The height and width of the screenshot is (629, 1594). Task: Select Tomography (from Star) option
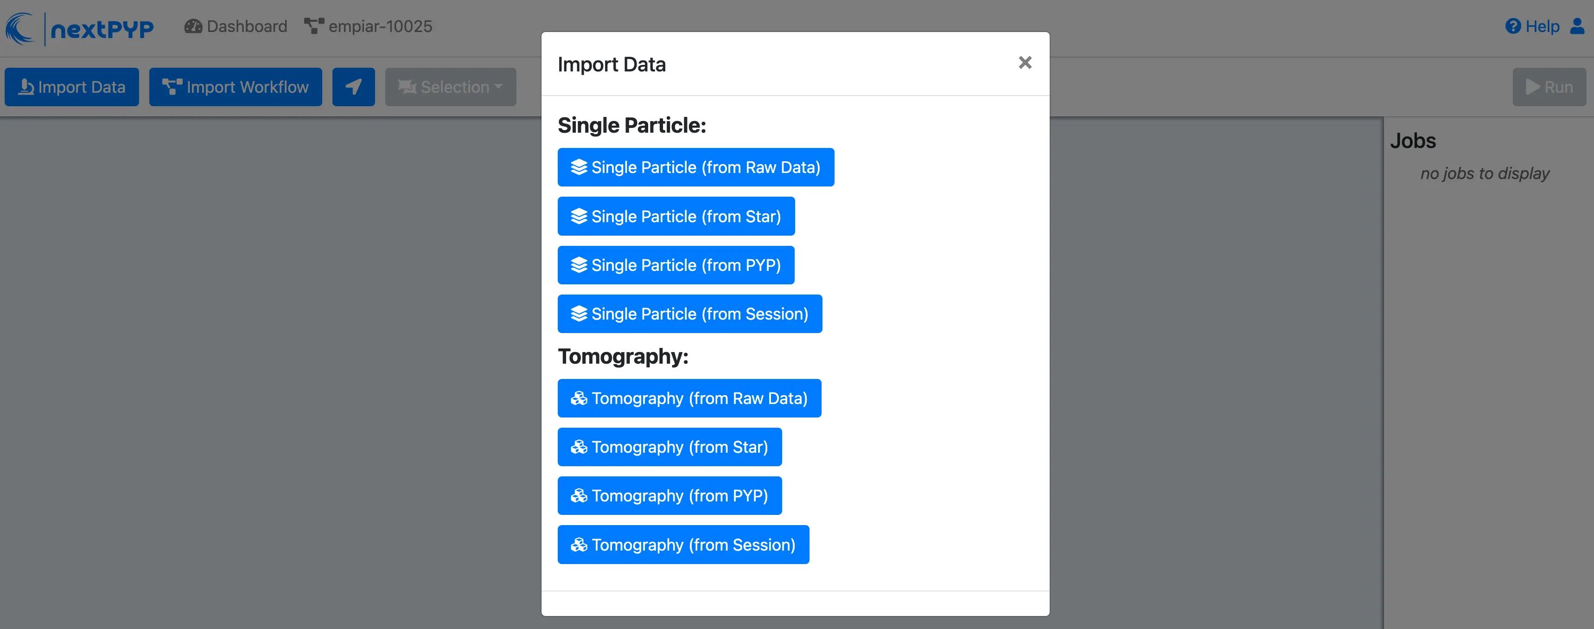669,446
